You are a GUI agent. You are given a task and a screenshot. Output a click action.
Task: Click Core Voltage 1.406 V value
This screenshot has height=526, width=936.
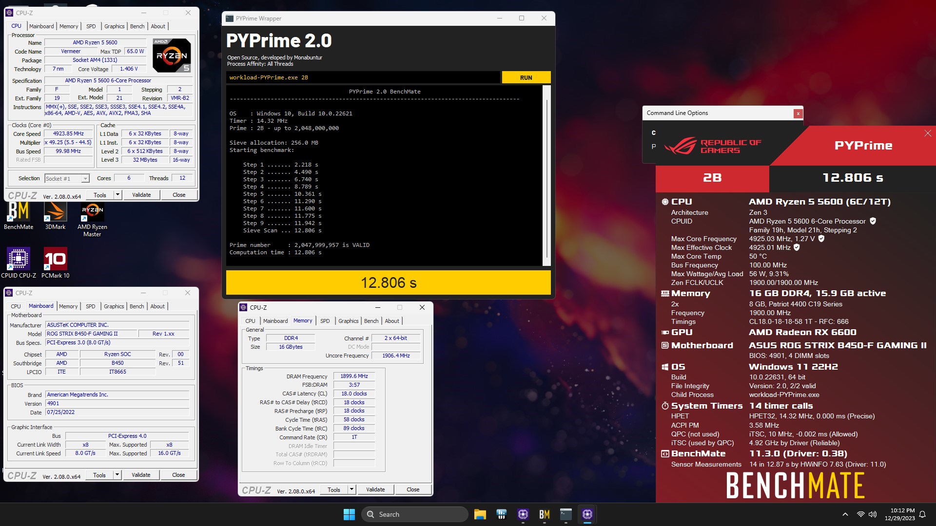[129, 69]
